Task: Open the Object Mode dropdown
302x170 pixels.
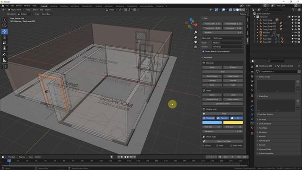Action: (x=16, y=9)
